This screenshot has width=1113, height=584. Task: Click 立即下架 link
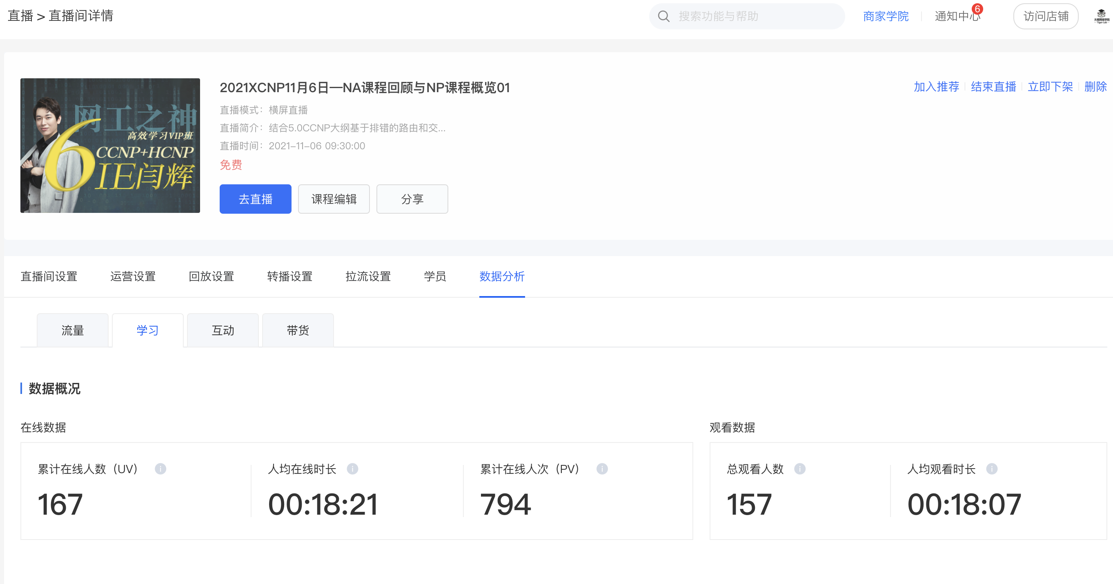click(1050, 87)
